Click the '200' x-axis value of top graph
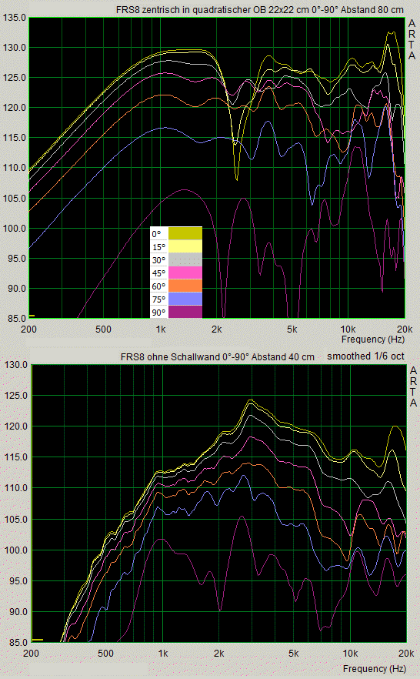Screen dimensions: 420x679 pyautogui.click(x=29, y=329)
